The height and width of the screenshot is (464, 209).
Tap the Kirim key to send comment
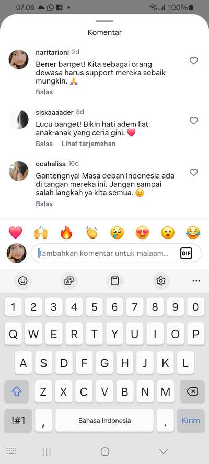tap(191, 420)
